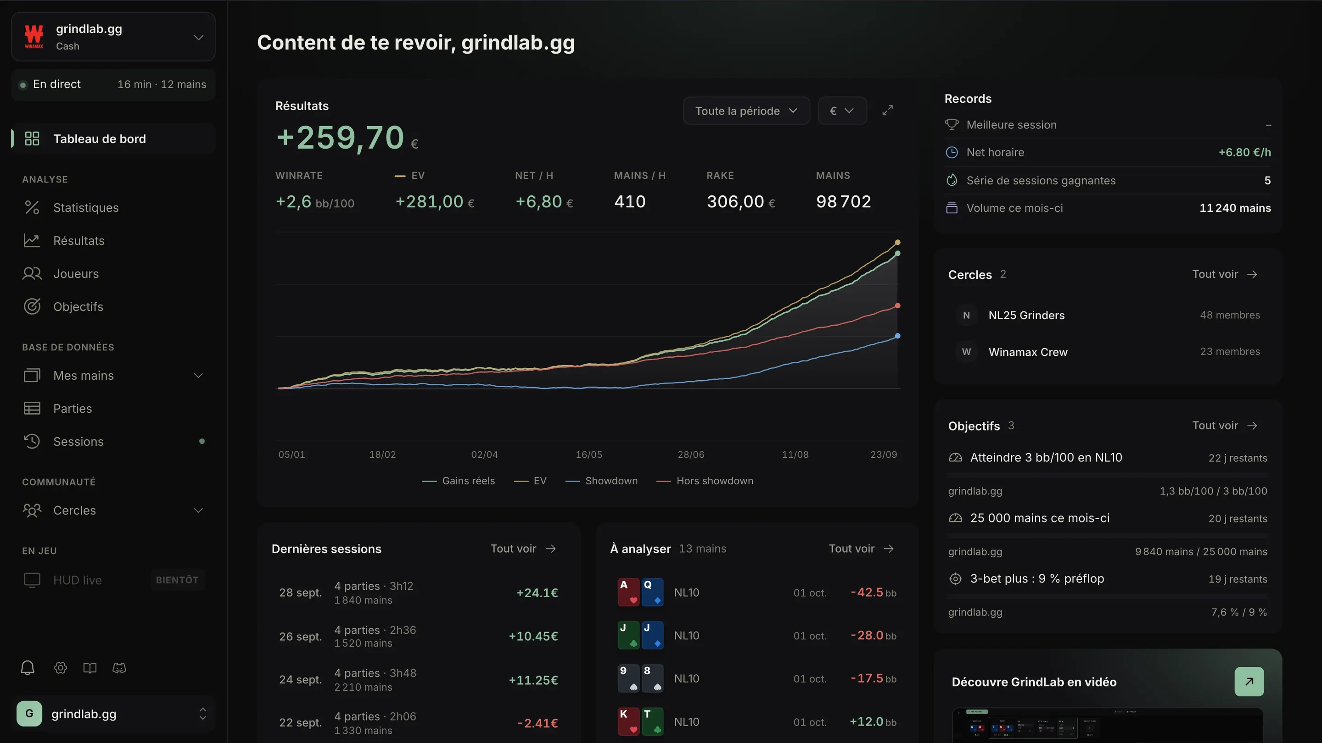
Task: Open documentation book icon
Action: [x=90, y=668]
